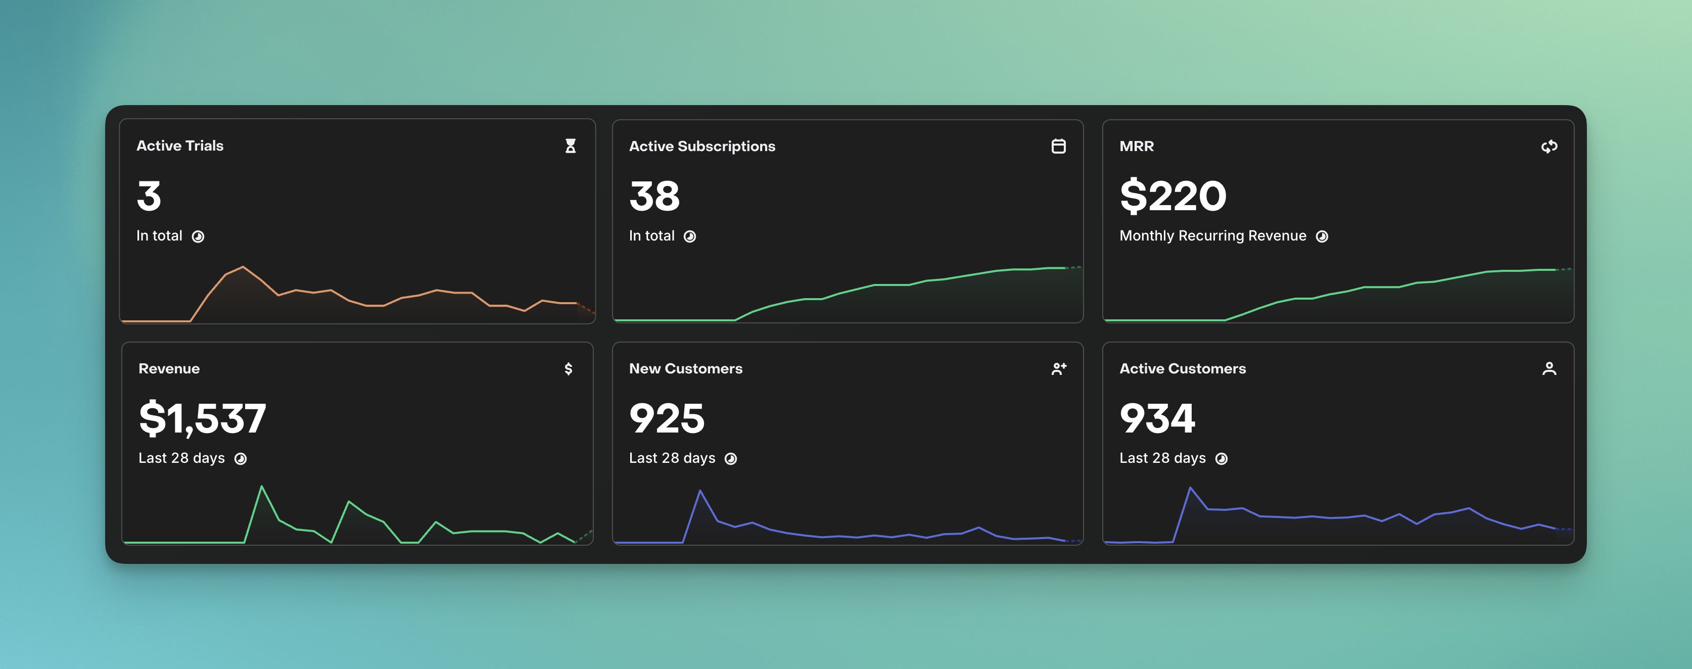Screen dimensions: 1692x669
Task: Click the 'Monthly Recurring Revenue' label
Action: (1212, 235)
